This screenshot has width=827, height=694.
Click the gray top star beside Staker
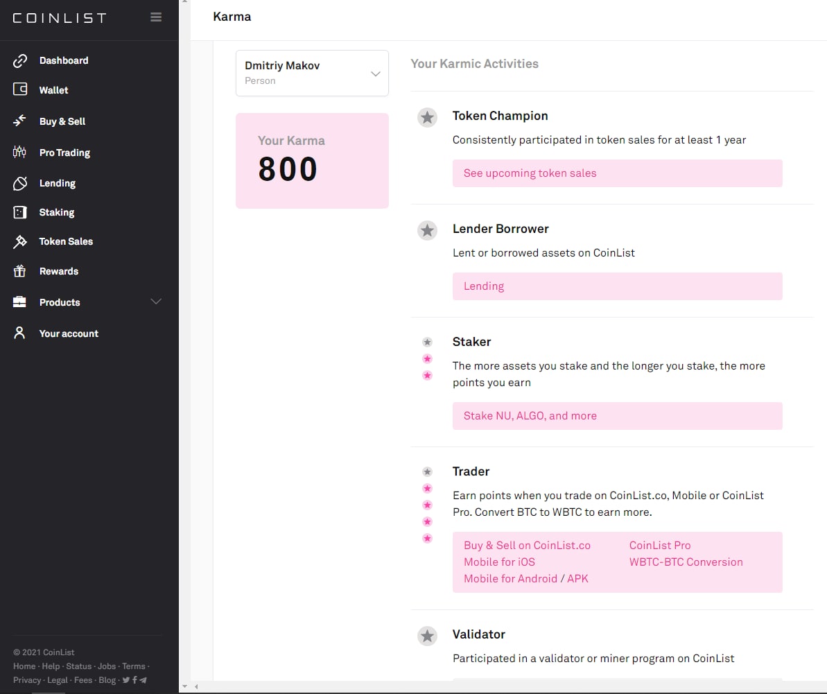[427, 342]
